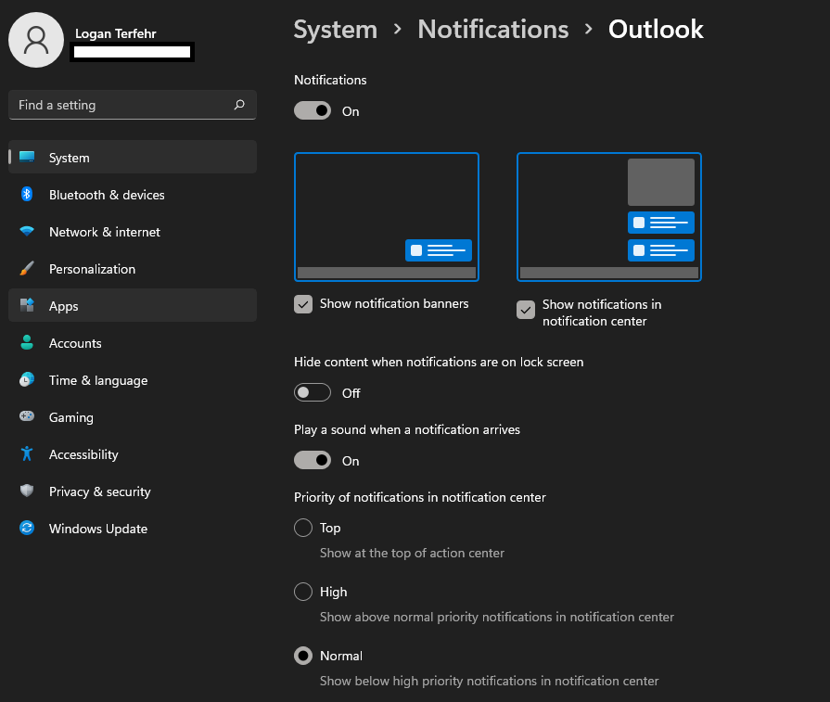Go back via the Notifications breadcrumb
Image resolution: width=830 pixels, height=702 pixels.
click(x=492, y=29)
